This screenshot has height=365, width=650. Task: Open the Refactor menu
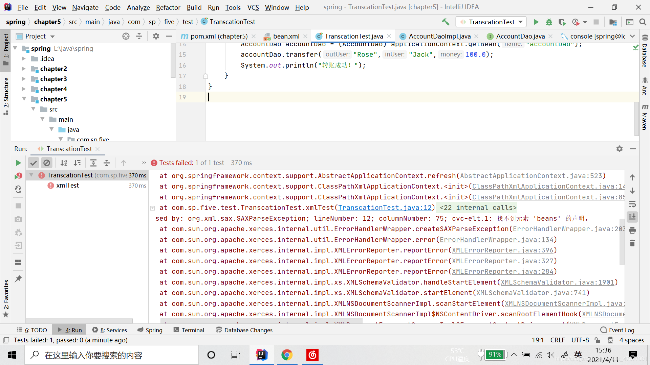168,7
